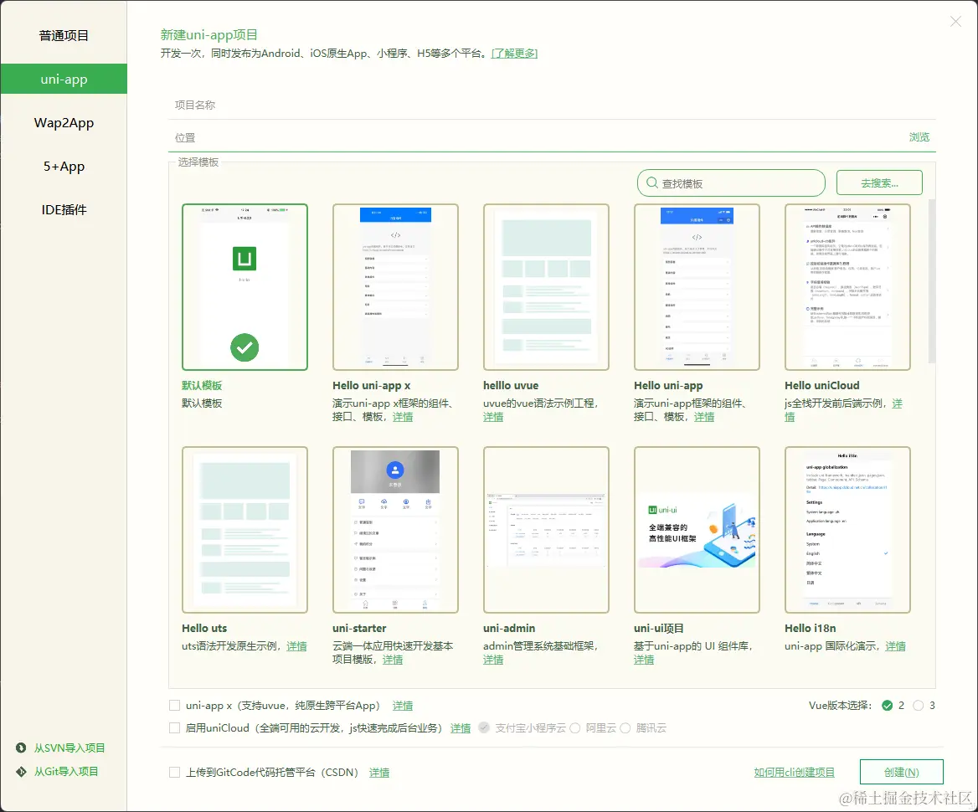Select the Hello uni-app x template
The height and width of the screenshot is (812, 978).
pyautogui.click(x=395, y=287)
